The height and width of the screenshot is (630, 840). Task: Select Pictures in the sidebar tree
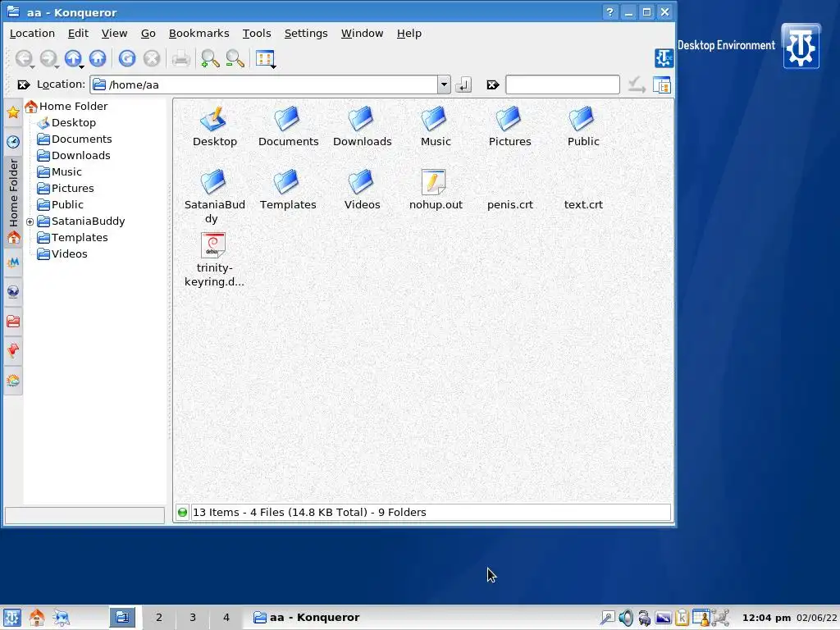coord(66,189)
